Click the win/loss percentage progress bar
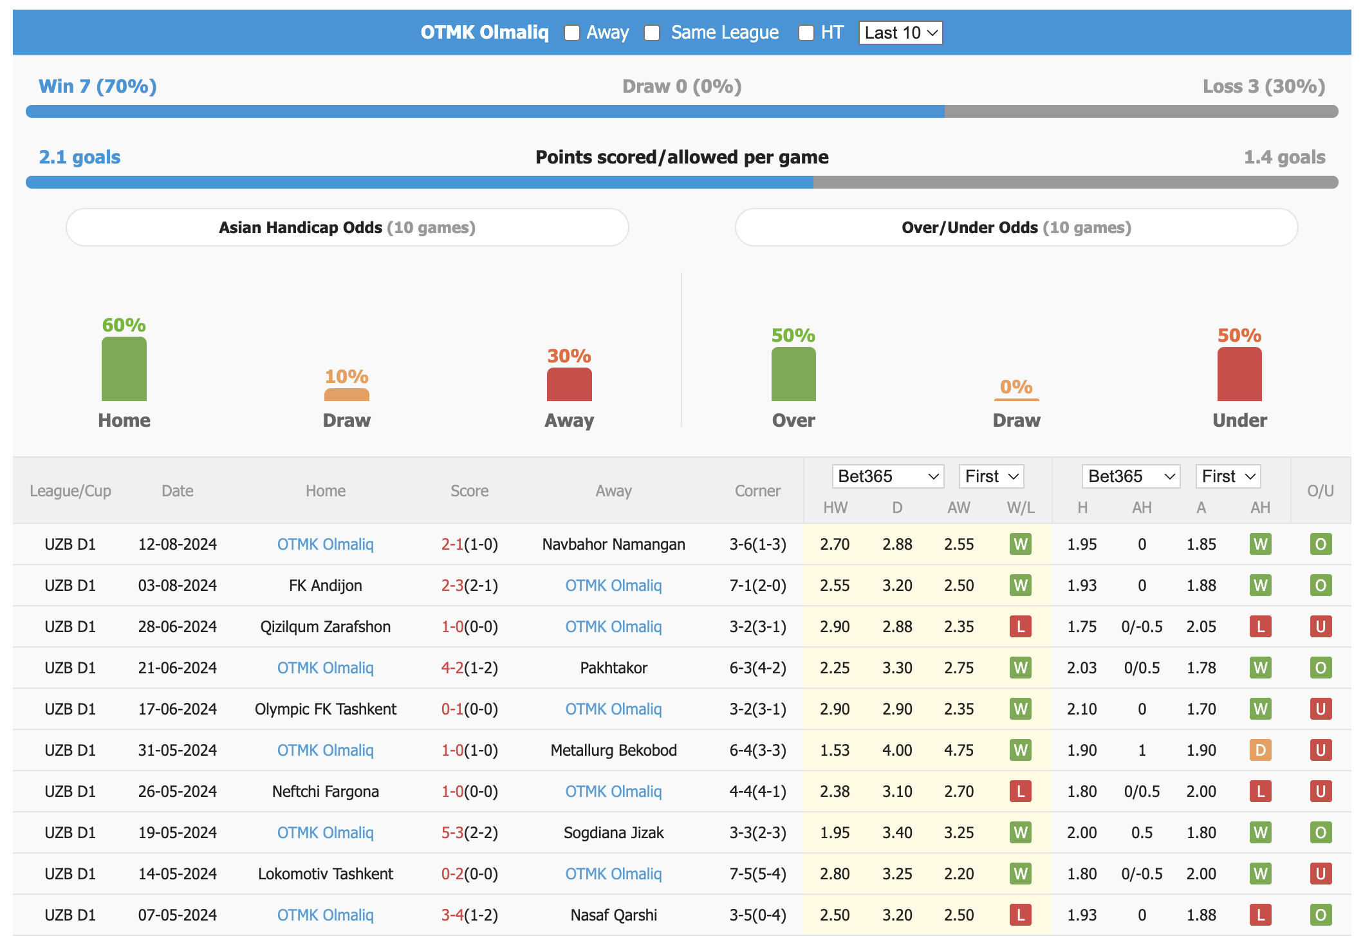 pyautogui.click(x=681, y=111)
